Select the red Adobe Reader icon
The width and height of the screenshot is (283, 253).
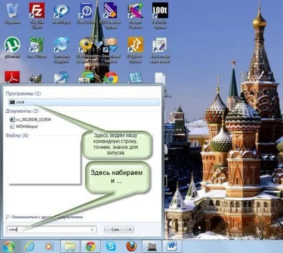(x=12, y=77)
